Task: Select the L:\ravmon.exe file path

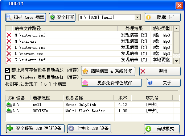Action: [29, 54]
